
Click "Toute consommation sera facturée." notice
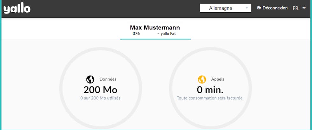pyautogui.click(x=210, y=98)
